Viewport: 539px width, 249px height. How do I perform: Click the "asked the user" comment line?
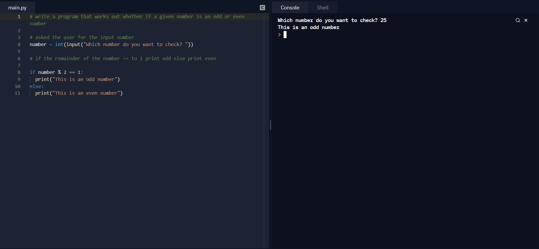(82, 38)
